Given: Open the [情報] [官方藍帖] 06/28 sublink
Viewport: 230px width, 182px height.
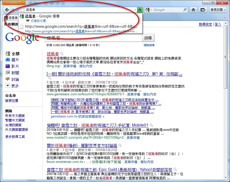Looking at the screenshot, I should (x=105, y=100).
